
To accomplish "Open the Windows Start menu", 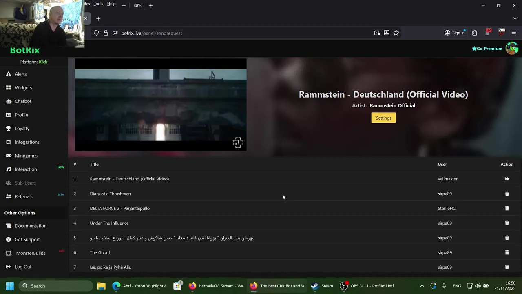I will 10,286.
